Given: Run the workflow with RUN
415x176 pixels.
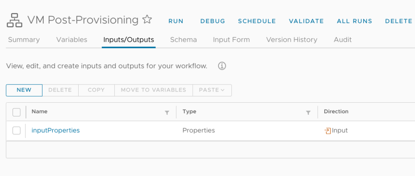Looking at the screenshot, I should [176, 21].
